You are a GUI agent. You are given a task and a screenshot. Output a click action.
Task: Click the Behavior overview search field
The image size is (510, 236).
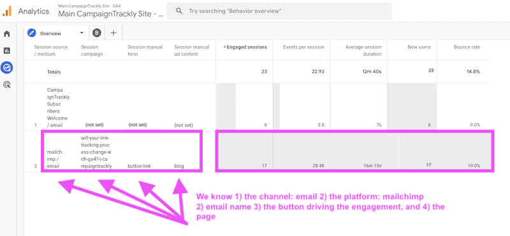click(x=279, y=11)
